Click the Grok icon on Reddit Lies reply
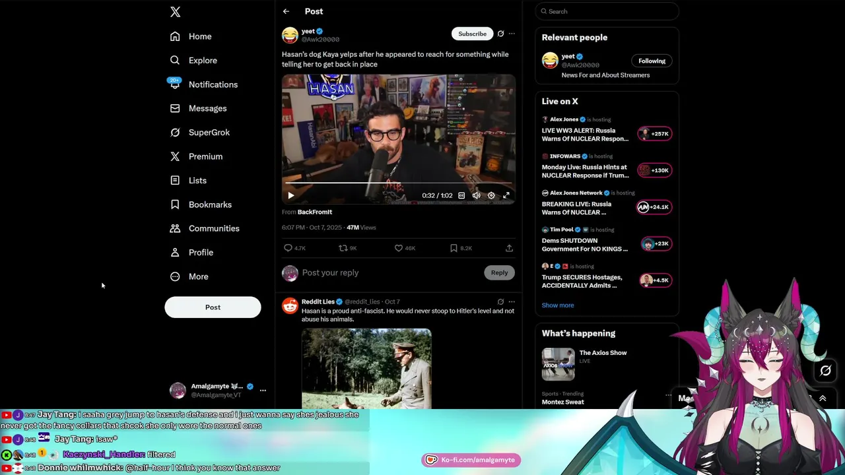Screen dimensions: 845x475 coord(500,301)
